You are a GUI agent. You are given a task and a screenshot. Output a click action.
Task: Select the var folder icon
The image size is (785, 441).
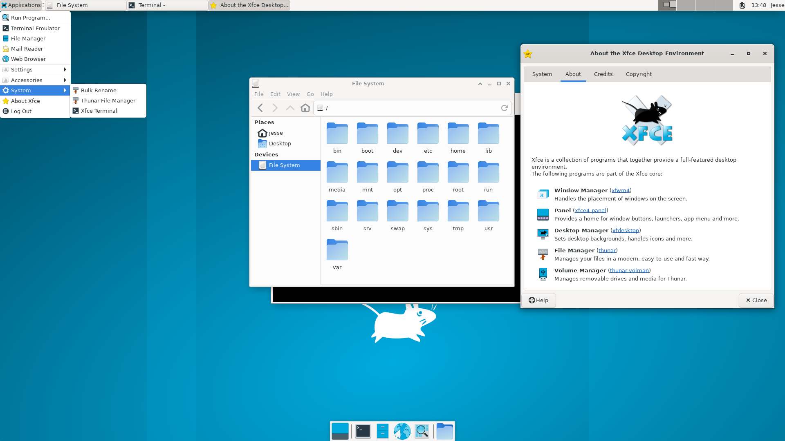[x=337, y=250]
